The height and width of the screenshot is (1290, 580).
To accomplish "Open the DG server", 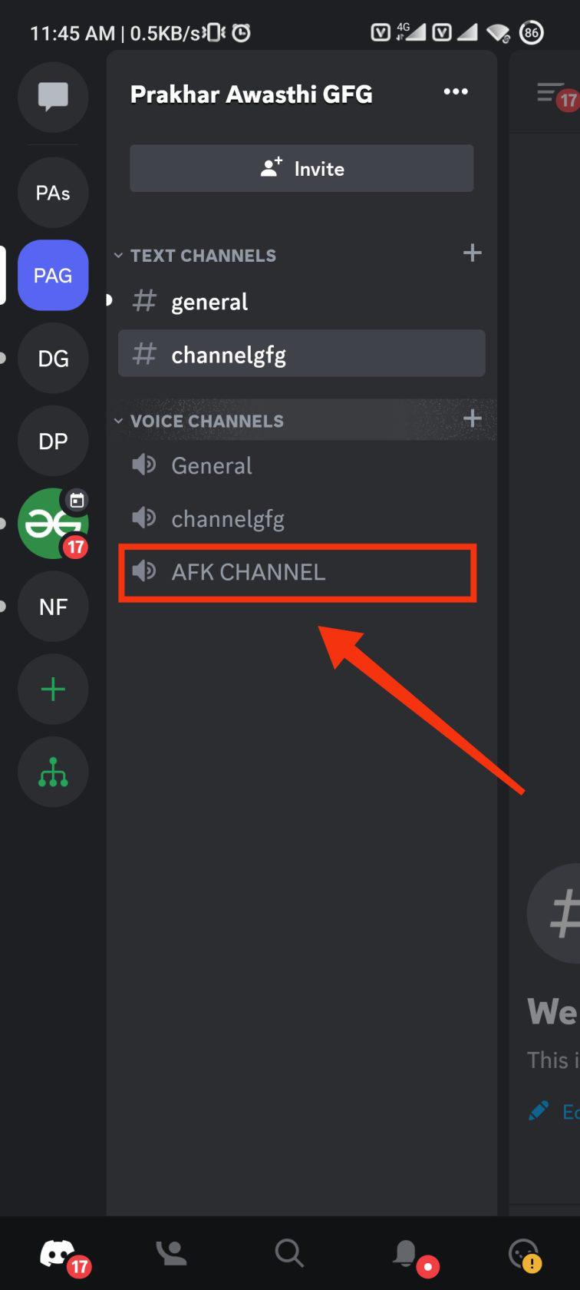I will click(x=53, y=359).
